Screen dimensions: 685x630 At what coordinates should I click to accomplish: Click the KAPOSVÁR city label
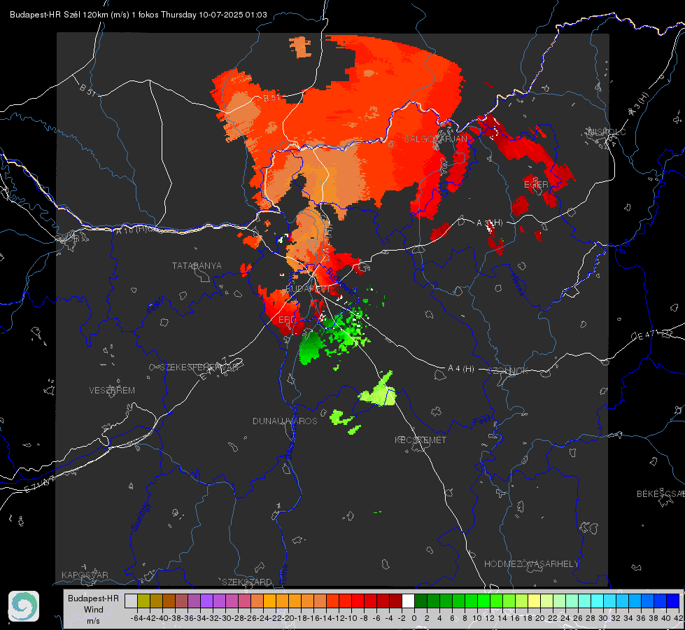[85, 575]
